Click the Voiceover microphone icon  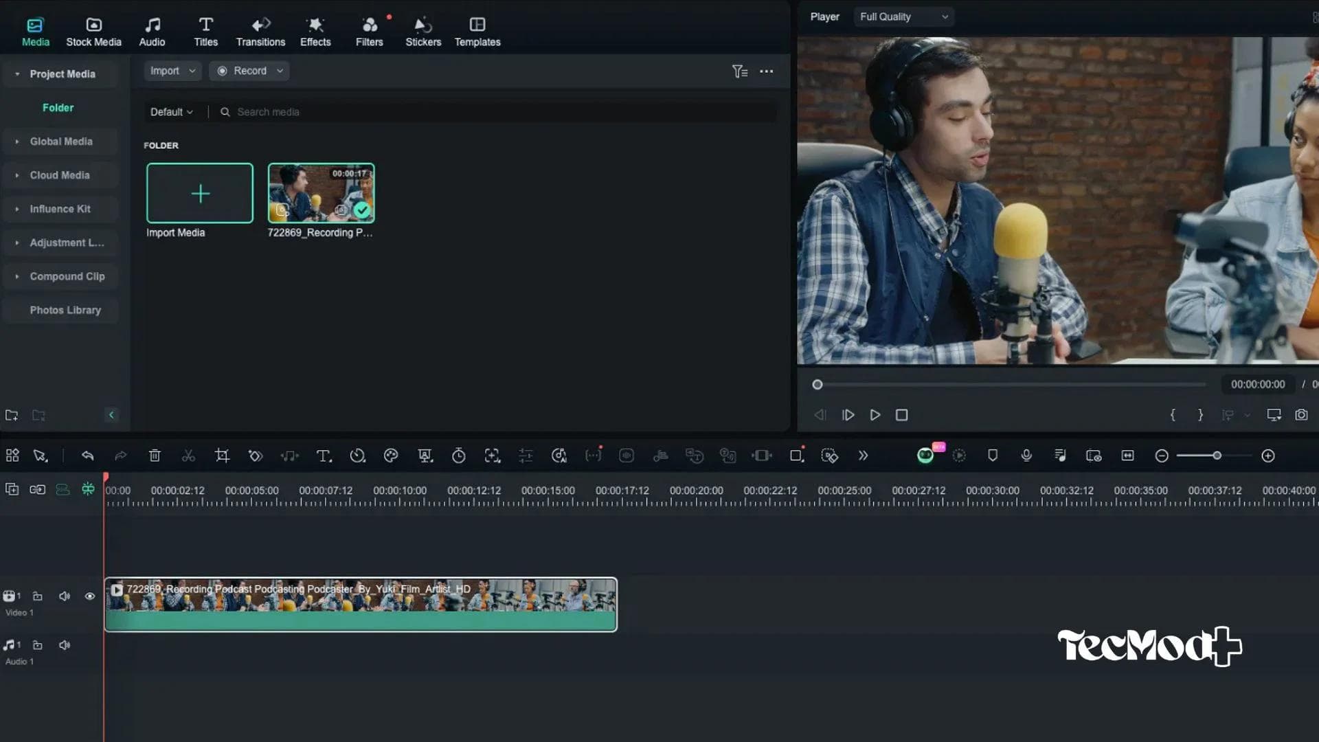[x=1026, y=456]
